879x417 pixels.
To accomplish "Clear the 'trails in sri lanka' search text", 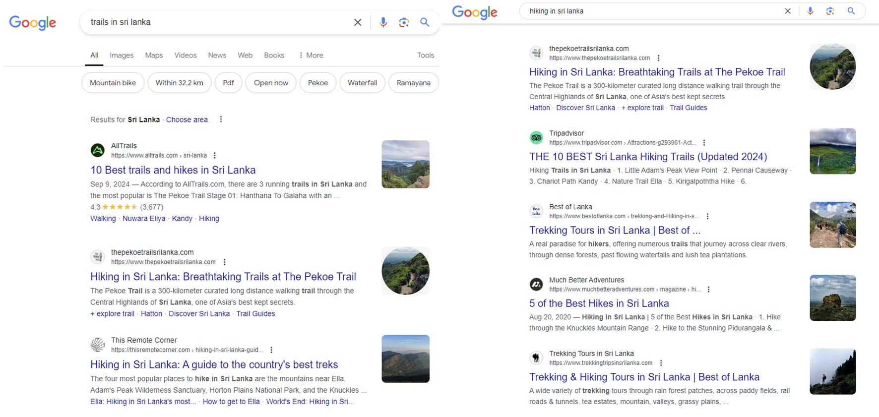I will coord(357,22).
